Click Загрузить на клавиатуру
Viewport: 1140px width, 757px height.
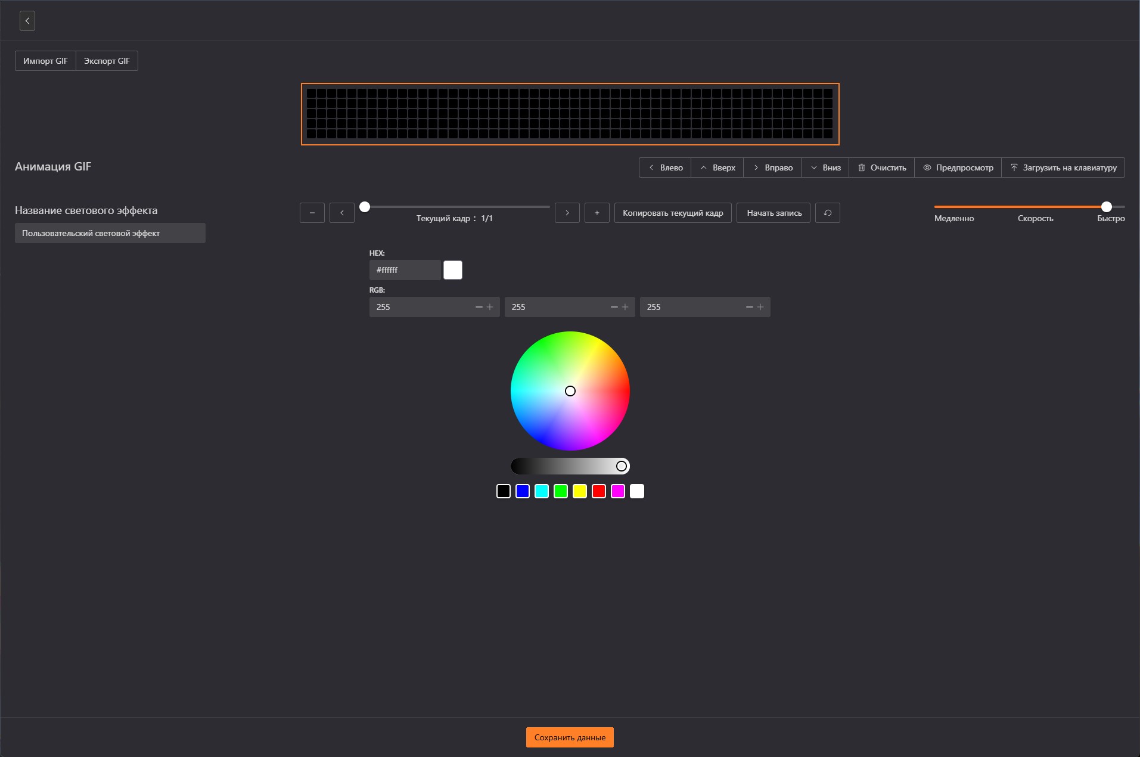point(1064,167)
